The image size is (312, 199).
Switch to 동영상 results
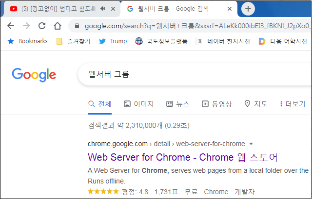pos(216,104)
